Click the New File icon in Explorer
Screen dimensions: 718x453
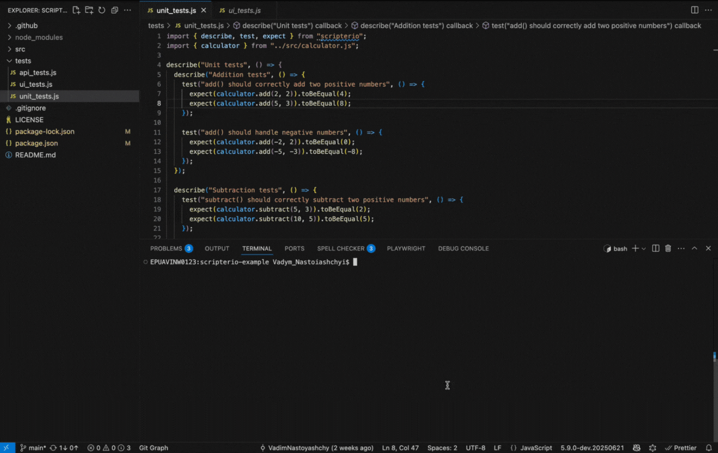tap(76, 10)
